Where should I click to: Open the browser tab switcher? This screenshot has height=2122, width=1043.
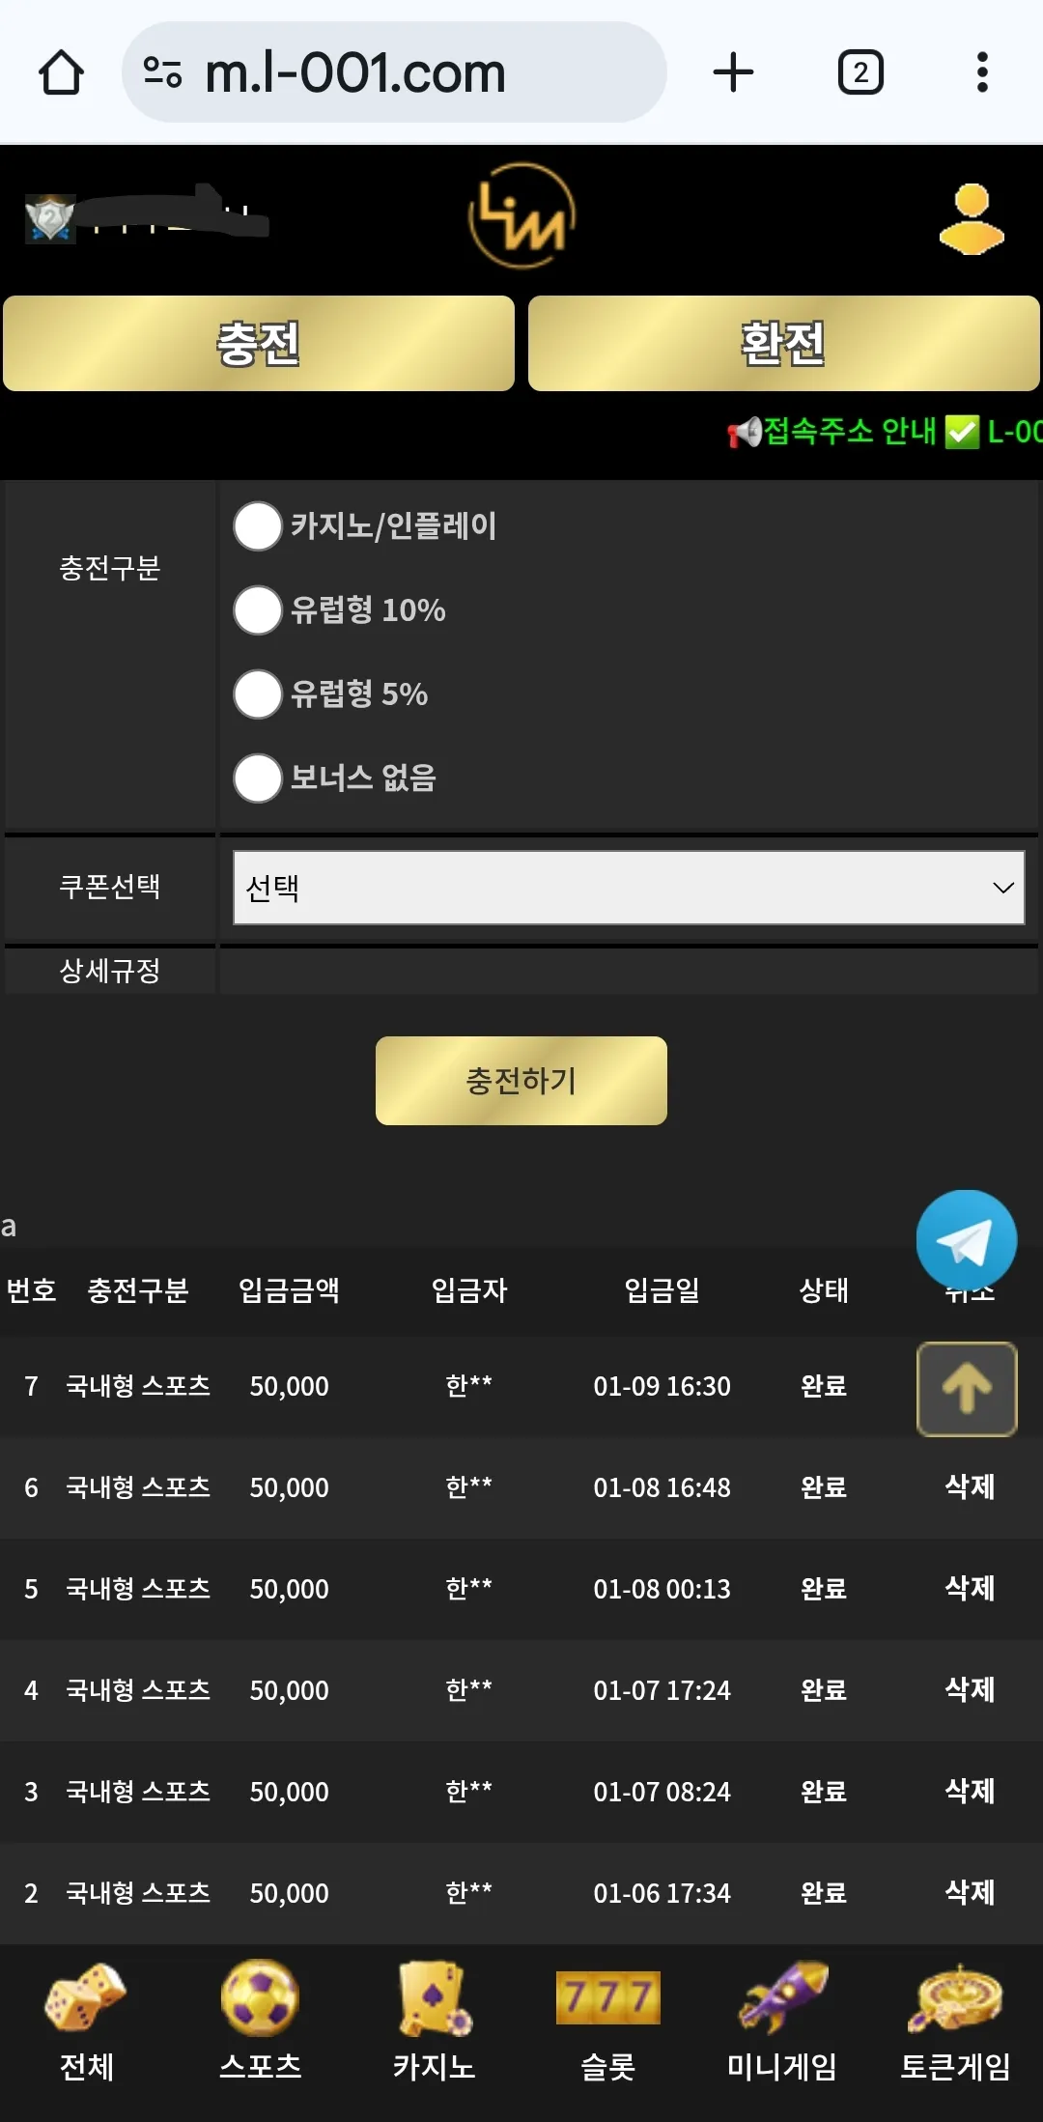click(860, 72)
